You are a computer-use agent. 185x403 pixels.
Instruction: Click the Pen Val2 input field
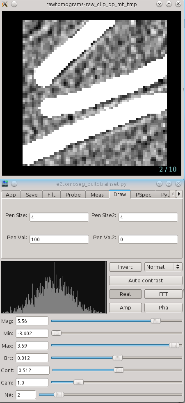point(148,239)
